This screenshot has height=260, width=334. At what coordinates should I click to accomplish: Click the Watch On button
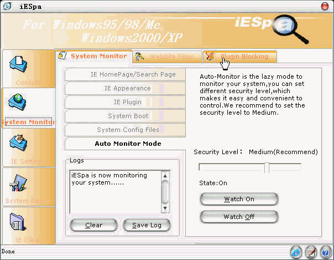pyautogui.click(x=239, y=199)
